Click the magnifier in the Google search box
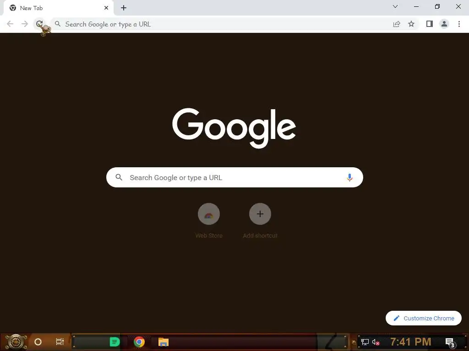 119,177
